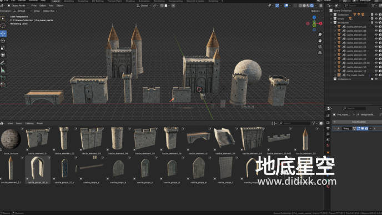Open the asset browser Asset menu
Viewport: 382px width, 215px height.
coord(39,123)
